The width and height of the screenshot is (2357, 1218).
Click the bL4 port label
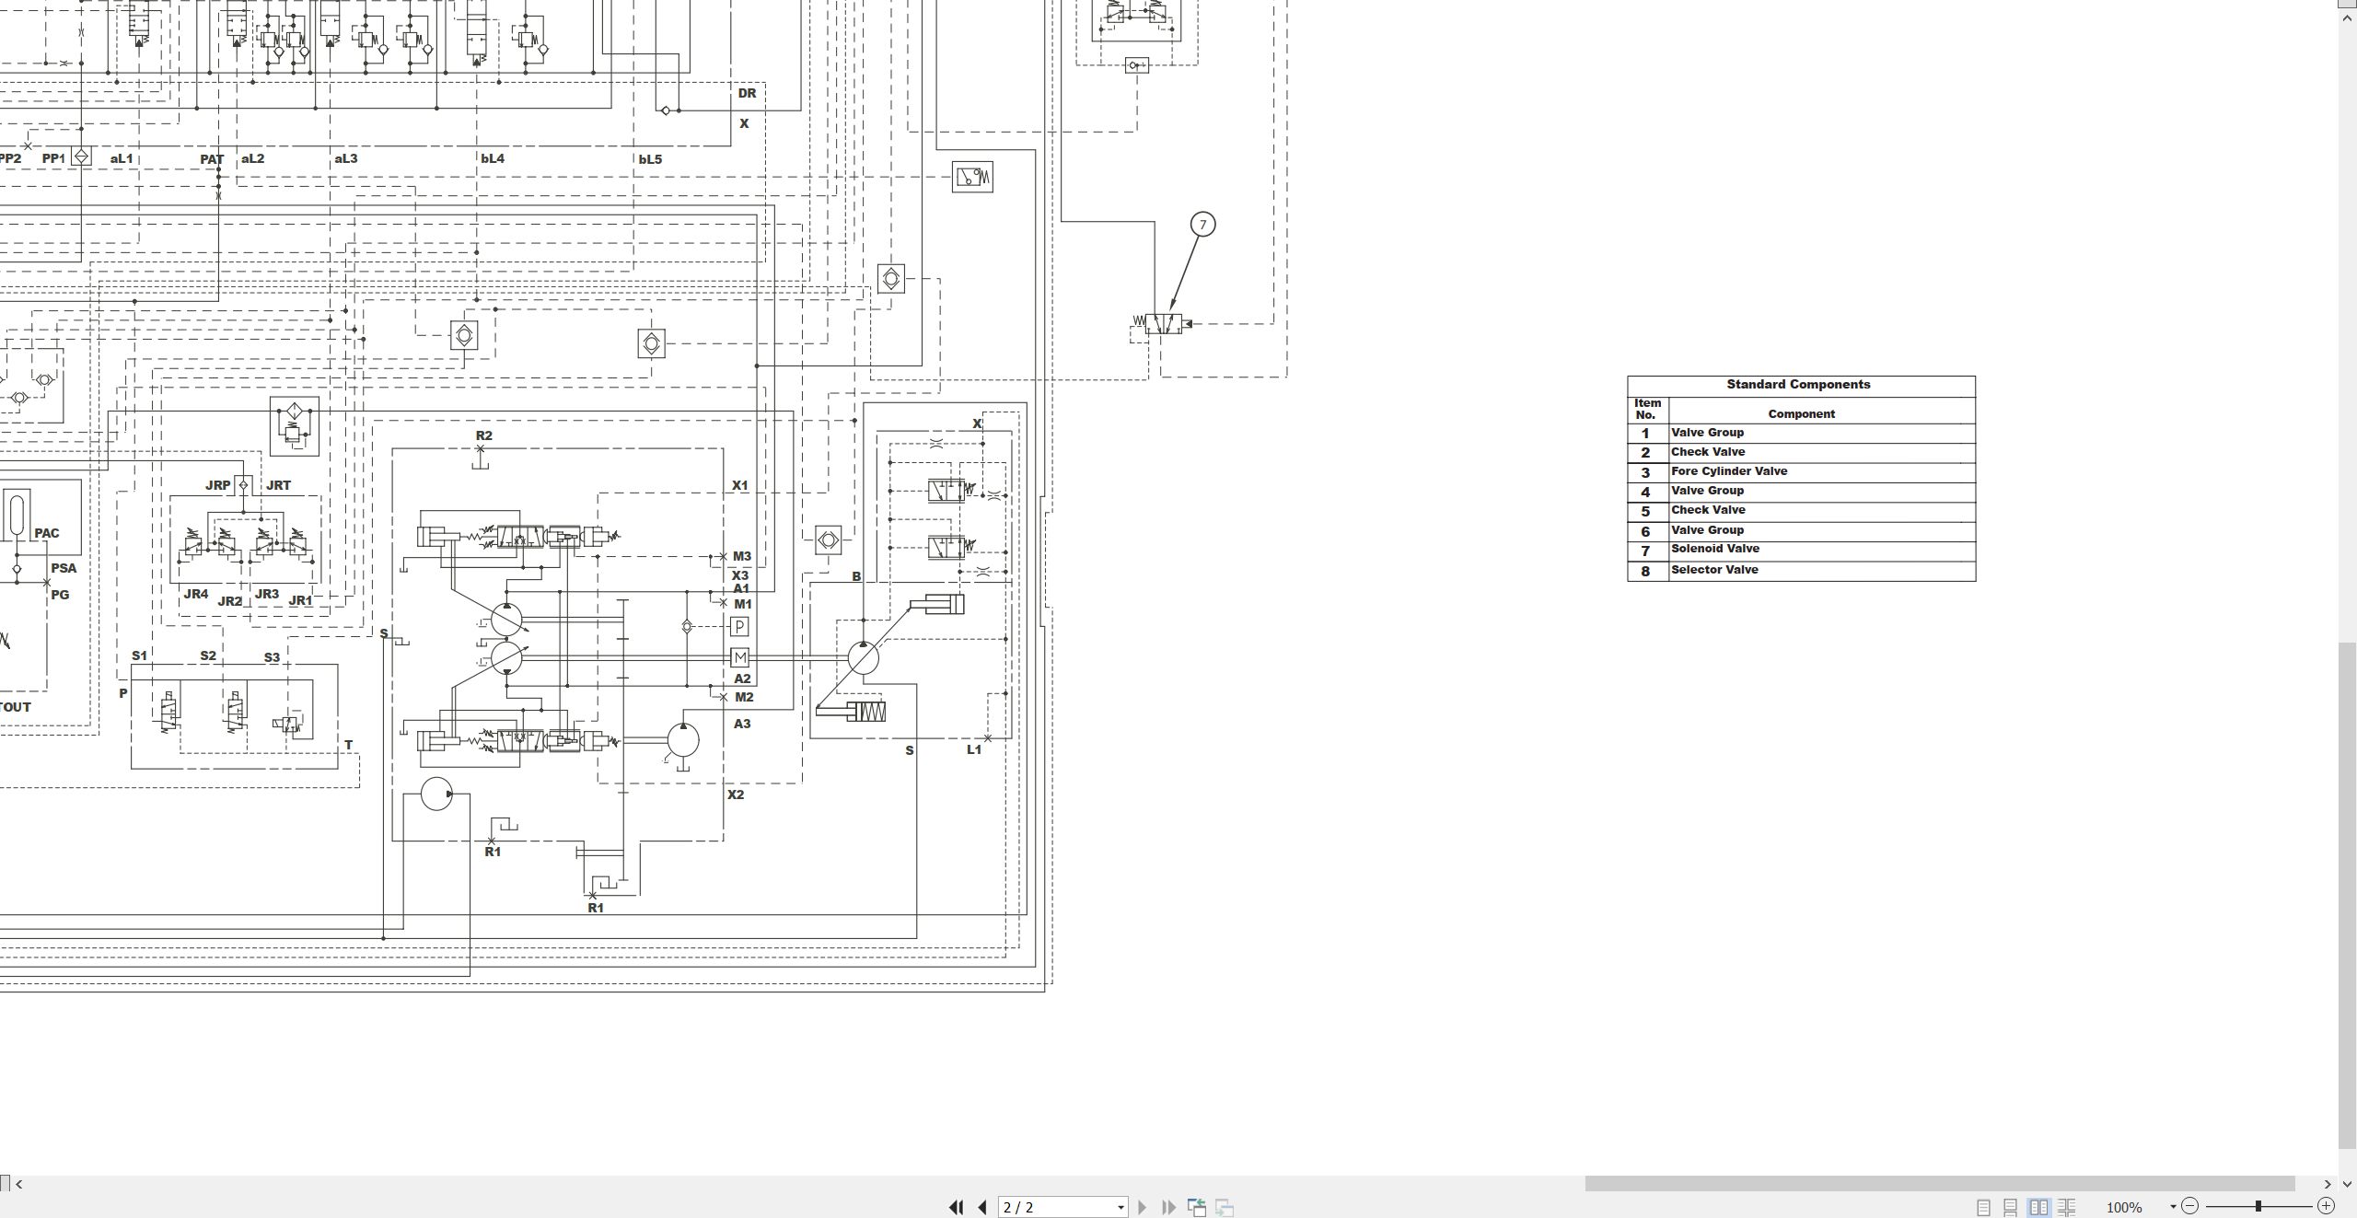coord(493,158)
